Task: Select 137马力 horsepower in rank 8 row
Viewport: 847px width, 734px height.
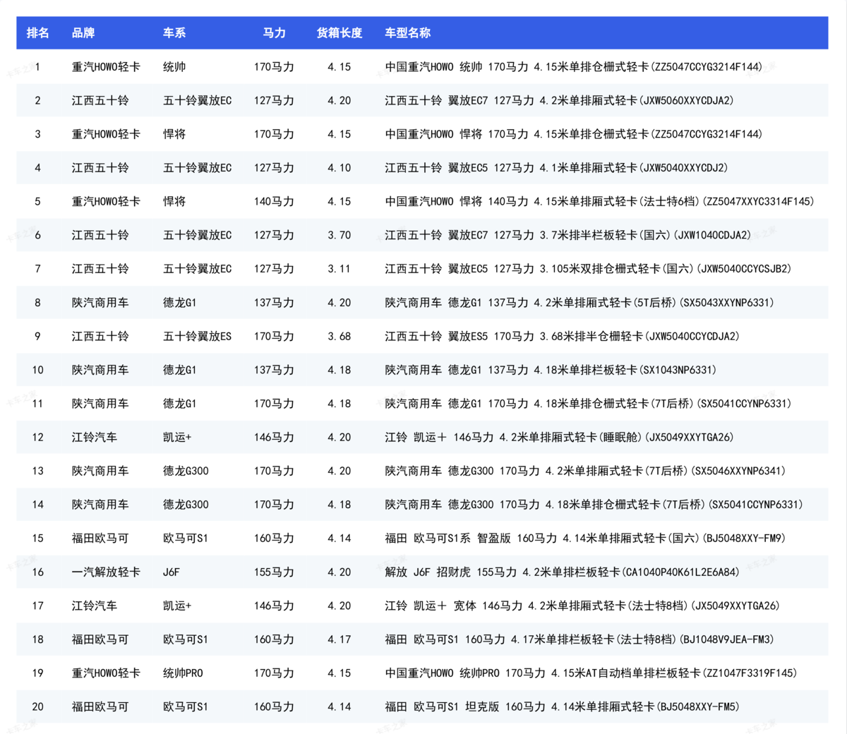Action: pyautogui.click(x=274, y=303)
